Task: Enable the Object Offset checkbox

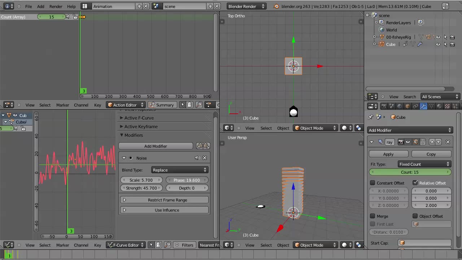Action: (x=415, y=216)
